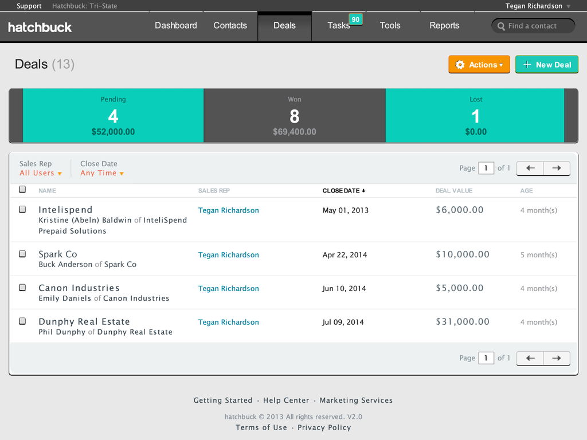Sort by the Name column header
587x440 pixels.
coord(47,190)
